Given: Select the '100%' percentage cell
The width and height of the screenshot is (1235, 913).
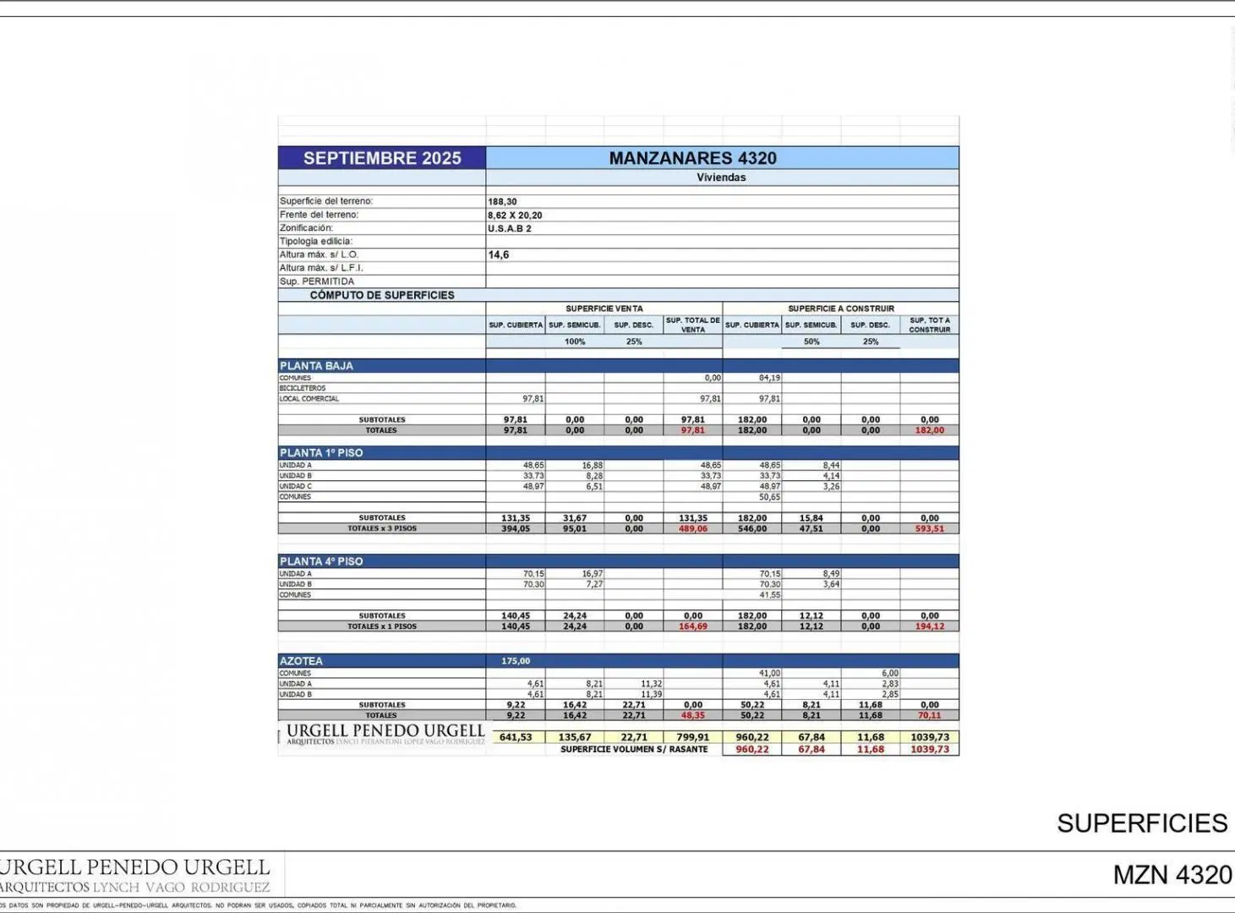Looking at the screenshot, I should [575, 342].
